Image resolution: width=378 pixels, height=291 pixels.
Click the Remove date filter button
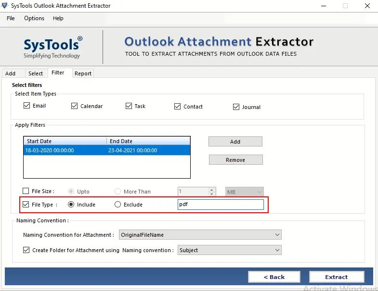click(236, 160)
